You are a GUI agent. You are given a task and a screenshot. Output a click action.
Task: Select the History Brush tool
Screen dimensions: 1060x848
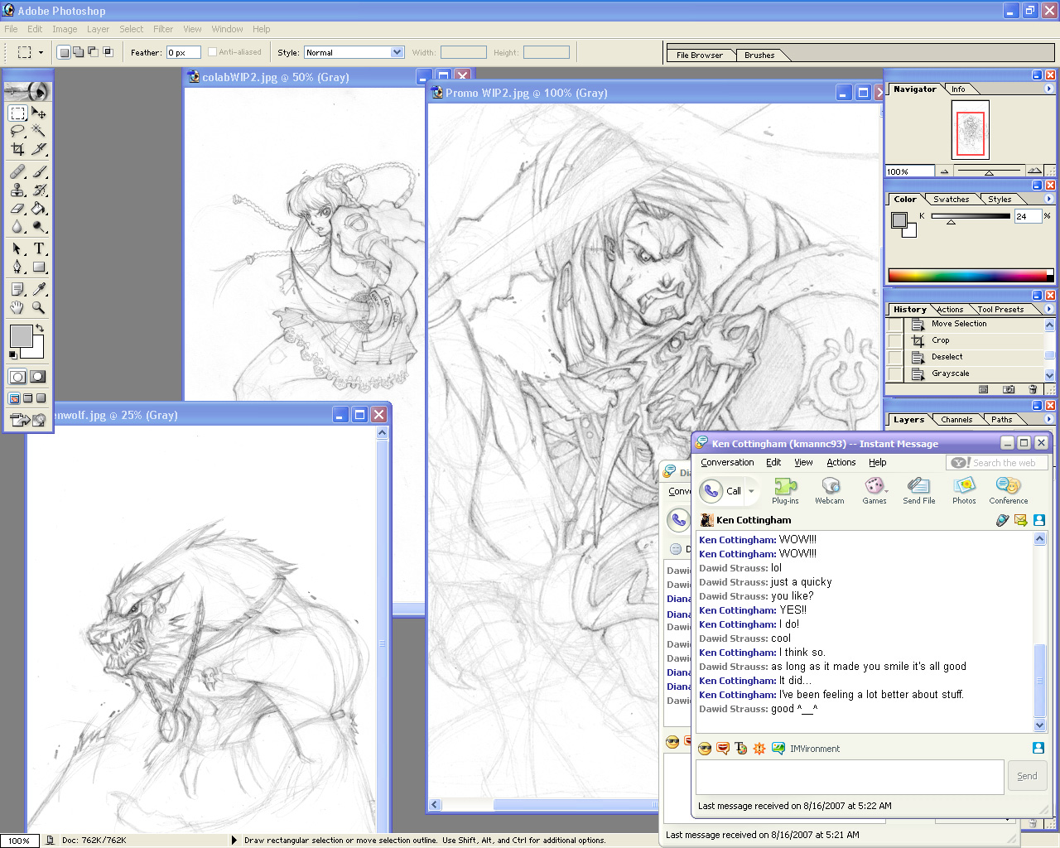[39, 190]
